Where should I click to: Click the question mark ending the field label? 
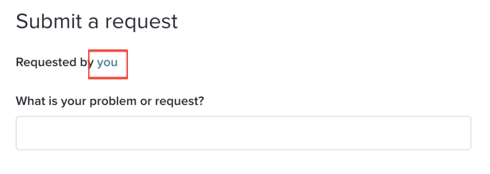200,101
